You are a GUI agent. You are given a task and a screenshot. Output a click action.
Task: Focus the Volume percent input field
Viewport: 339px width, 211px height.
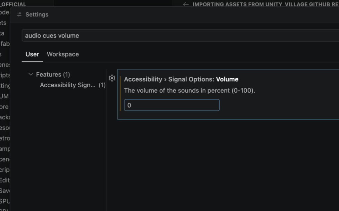pos(171,105)
